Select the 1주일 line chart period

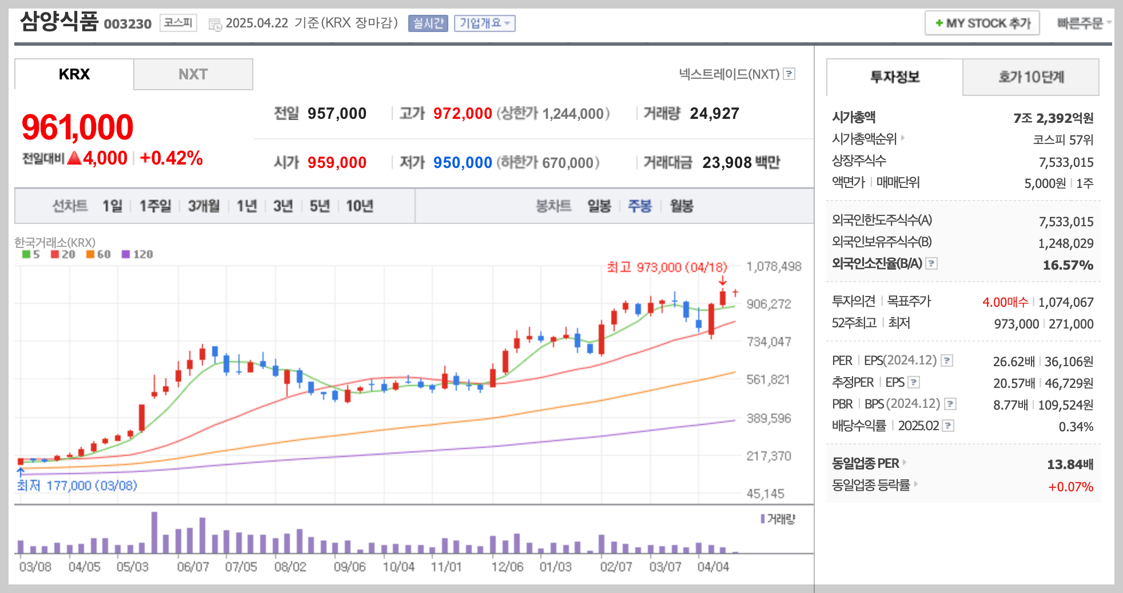point(156,206)
